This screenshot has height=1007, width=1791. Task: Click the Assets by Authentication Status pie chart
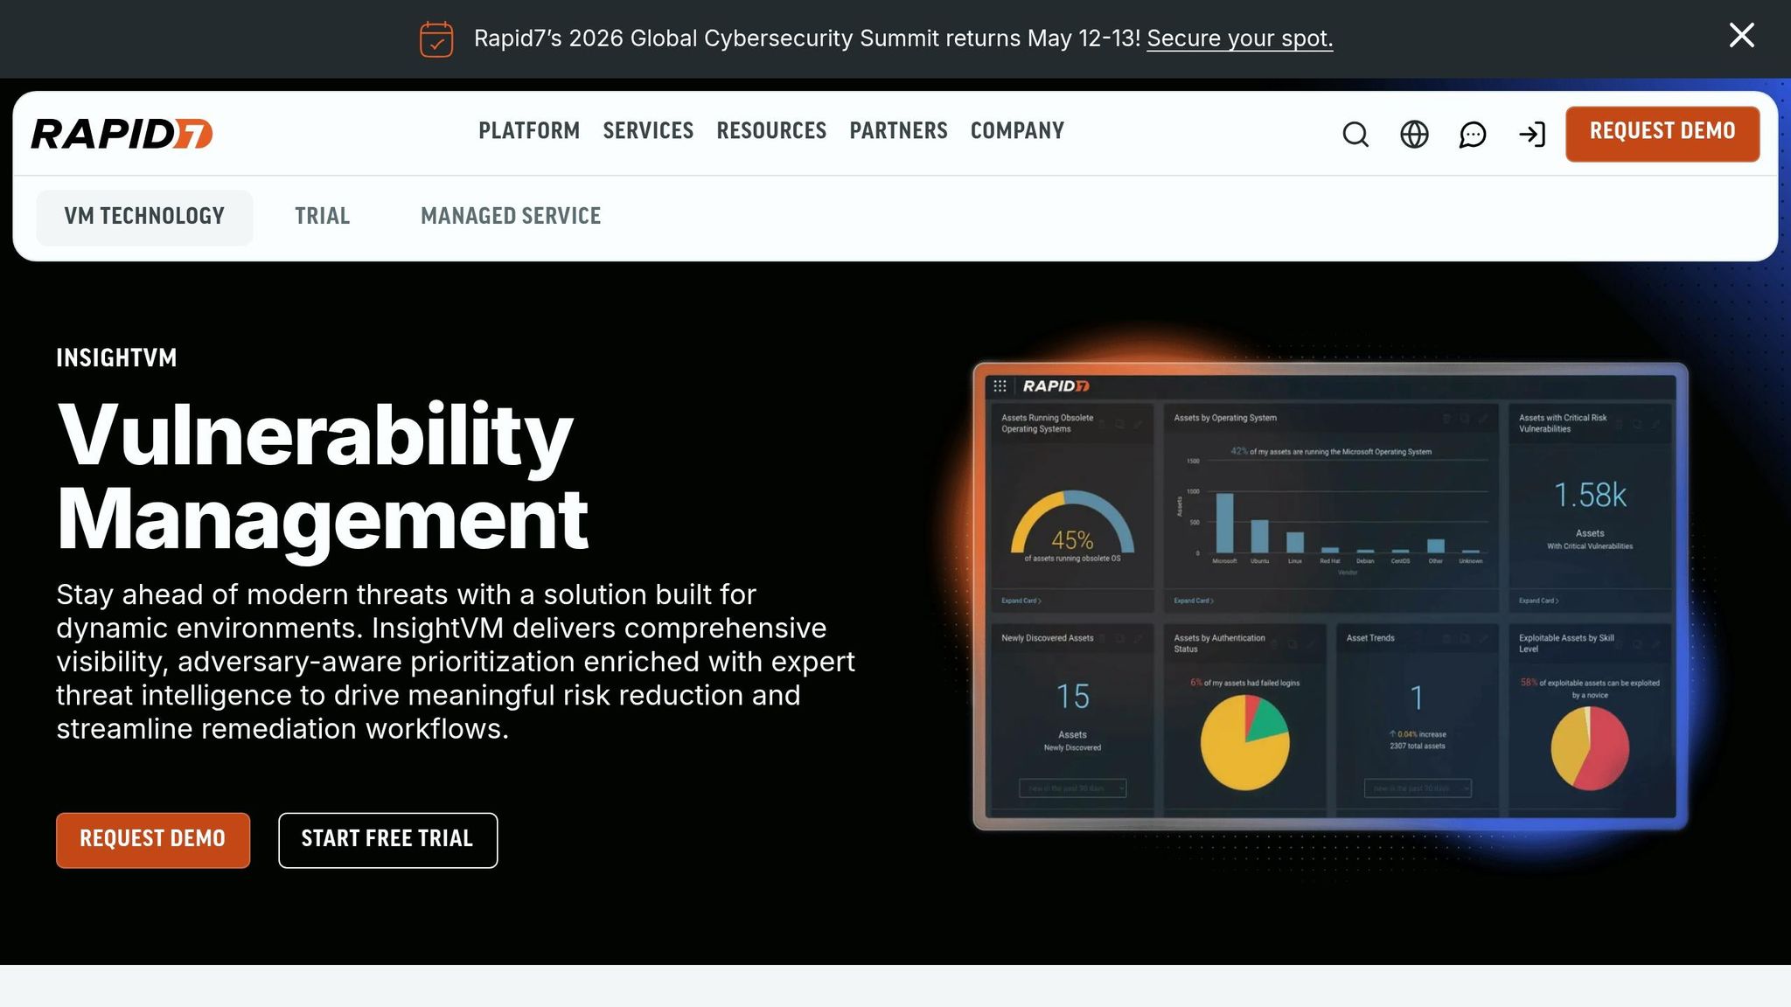(1244, 743)
